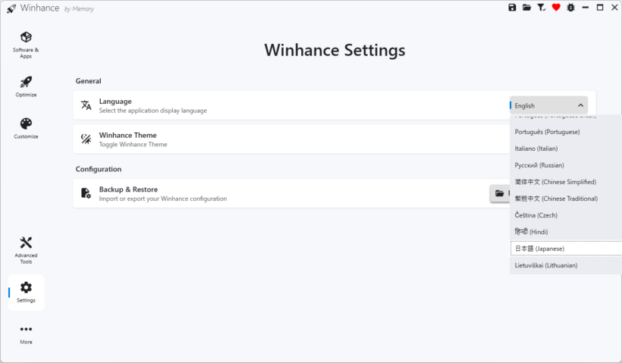Collapse the English language dropdown

[548, 105]
